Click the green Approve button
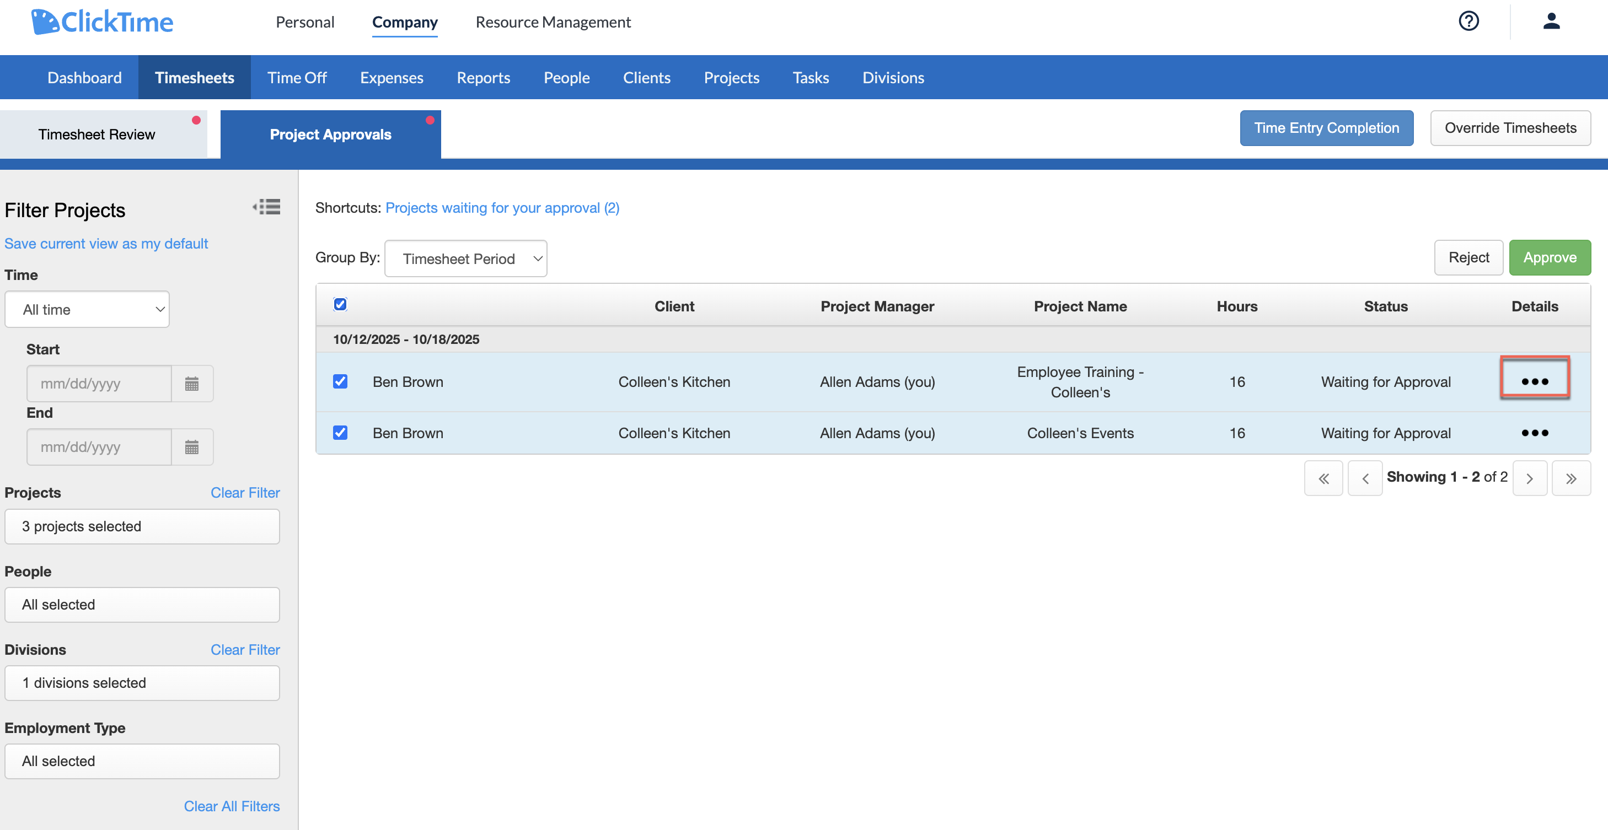This screenshot has height=830, width=1608. coord(1550,258)
